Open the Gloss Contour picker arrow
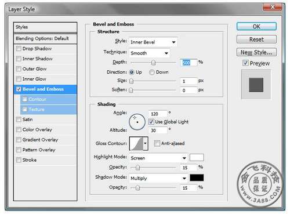Image resolution: width=290 pixels, height=214 pixels. [146, 143]
